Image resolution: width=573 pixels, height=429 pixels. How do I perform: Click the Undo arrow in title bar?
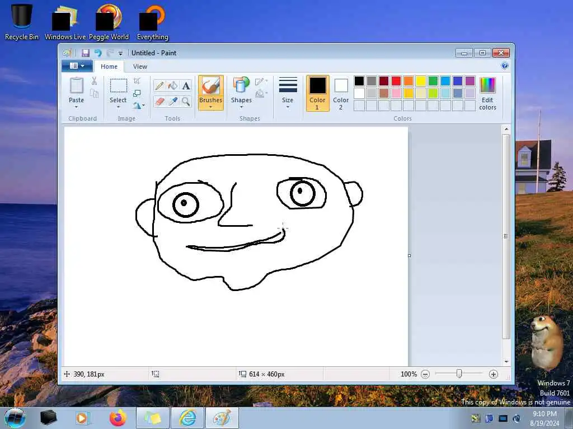[97, 53]
